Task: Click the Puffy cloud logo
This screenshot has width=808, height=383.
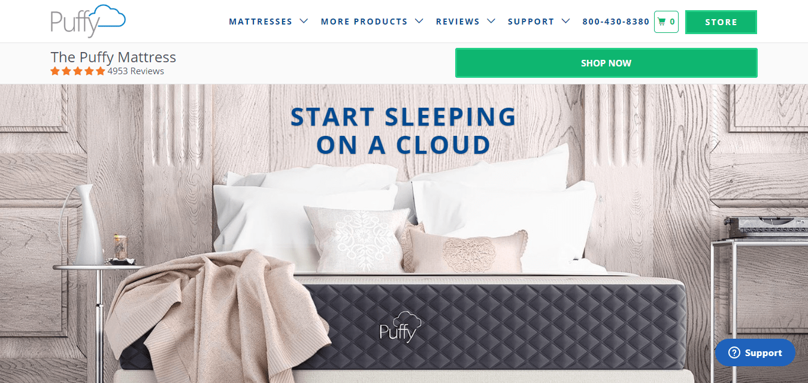Action: [89, 21]
